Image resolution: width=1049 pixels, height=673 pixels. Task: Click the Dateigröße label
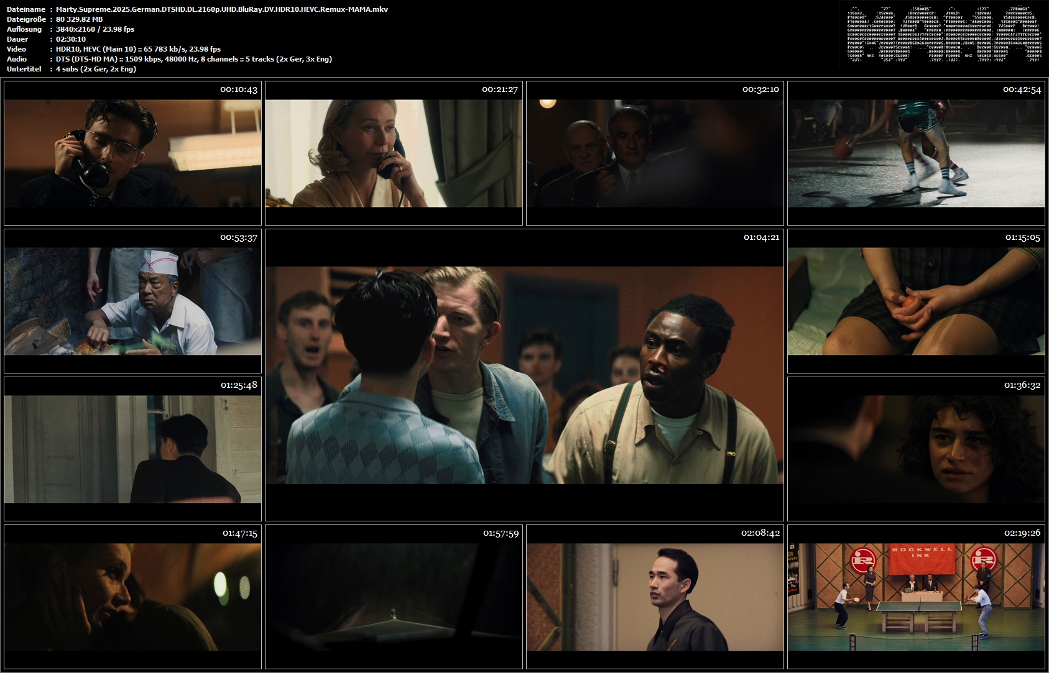pos(27,19)
